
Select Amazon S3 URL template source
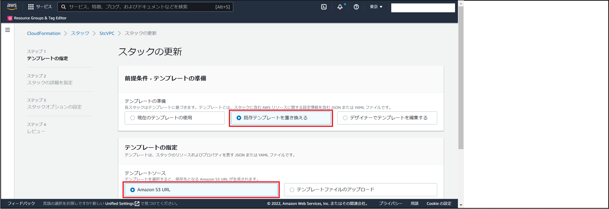tap(201, 190)
